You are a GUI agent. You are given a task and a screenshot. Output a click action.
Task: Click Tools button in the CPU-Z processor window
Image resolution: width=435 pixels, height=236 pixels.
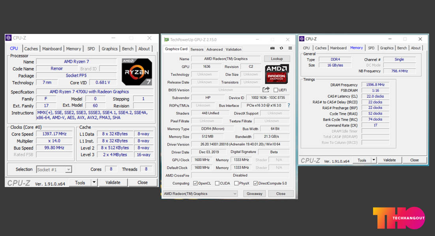point(80,182)
